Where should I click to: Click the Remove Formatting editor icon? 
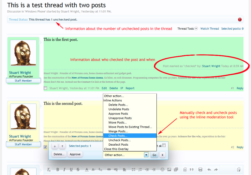49,169
